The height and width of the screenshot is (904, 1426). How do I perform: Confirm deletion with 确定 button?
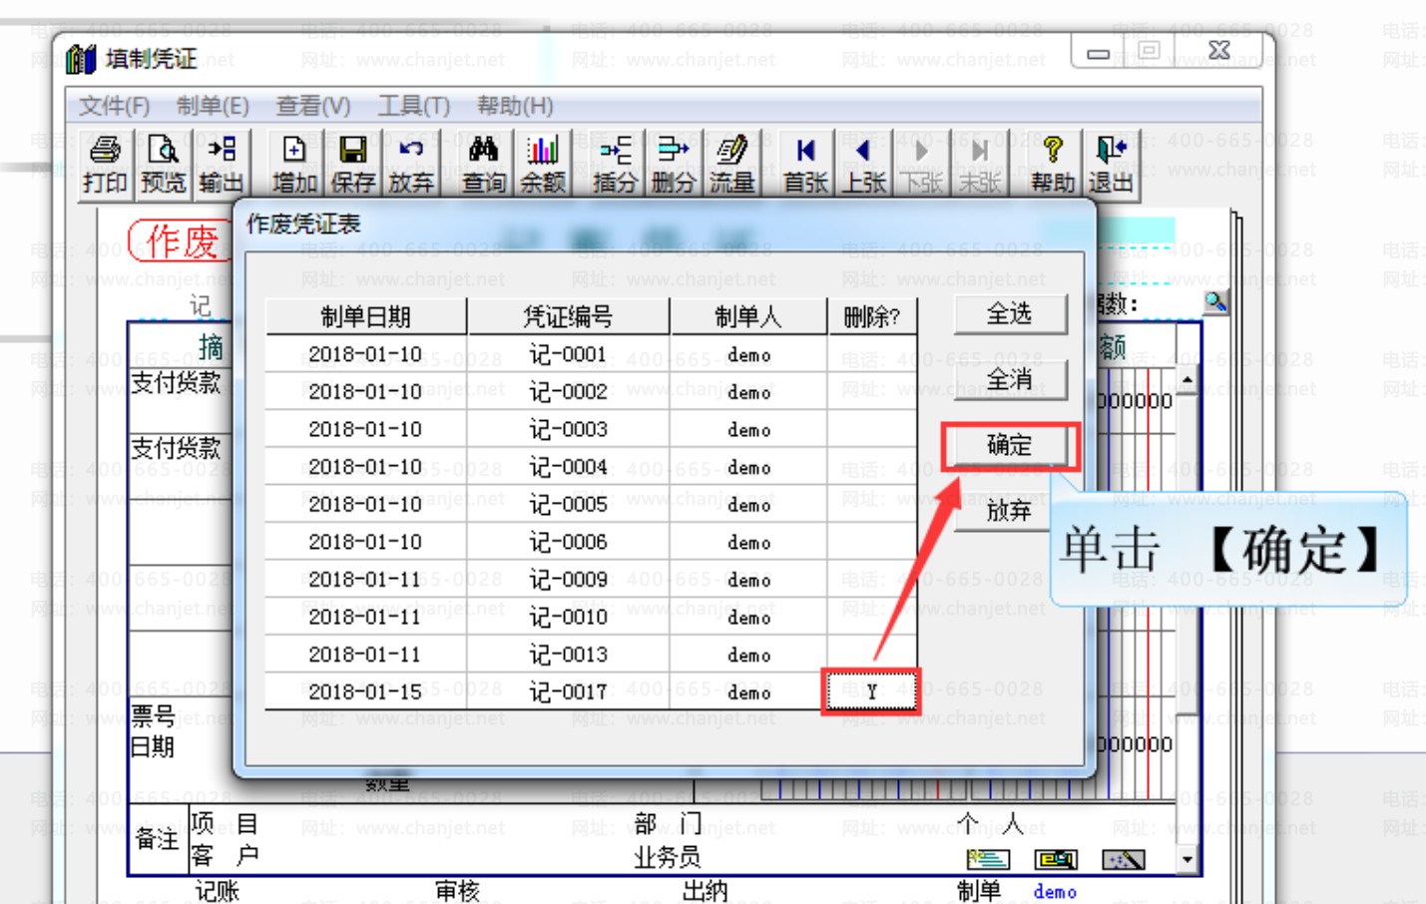point(1010,445)
